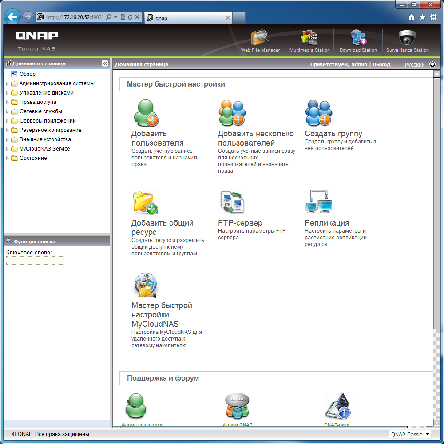Expand Администрирование системы tree node

click(8, 83)
